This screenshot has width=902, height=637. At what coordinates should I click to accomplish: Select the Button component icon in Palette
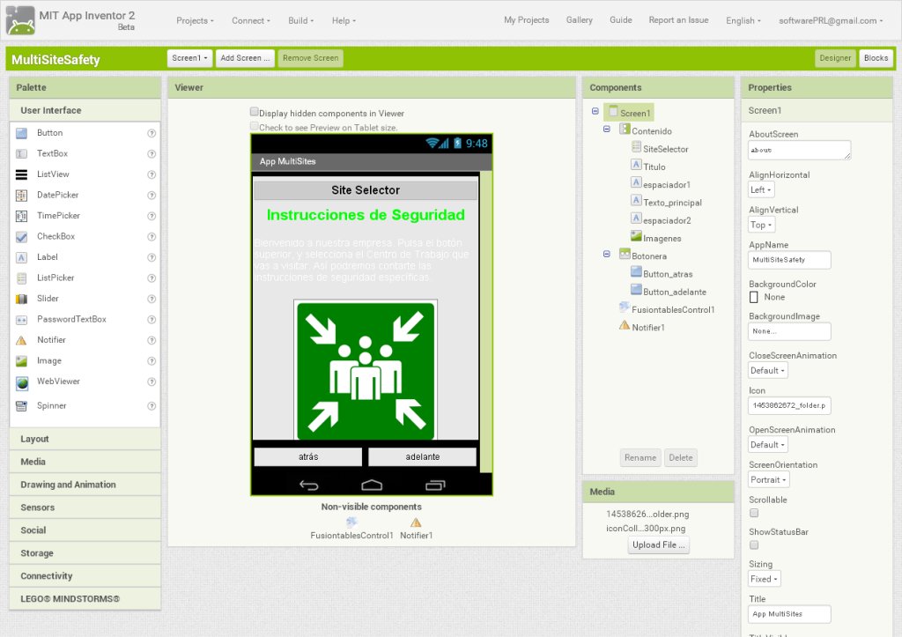[x=21, y=134]
